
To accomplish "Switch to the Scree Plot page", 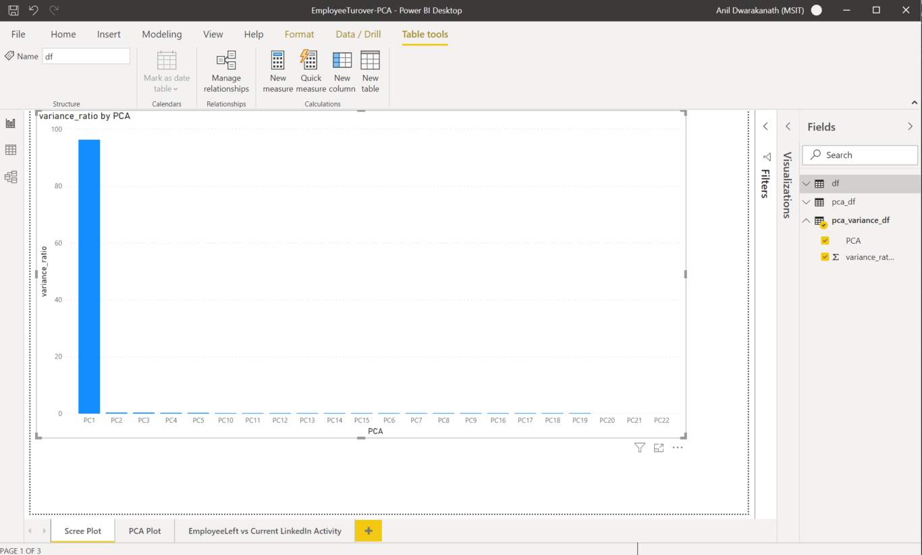I will coord(83,531).
